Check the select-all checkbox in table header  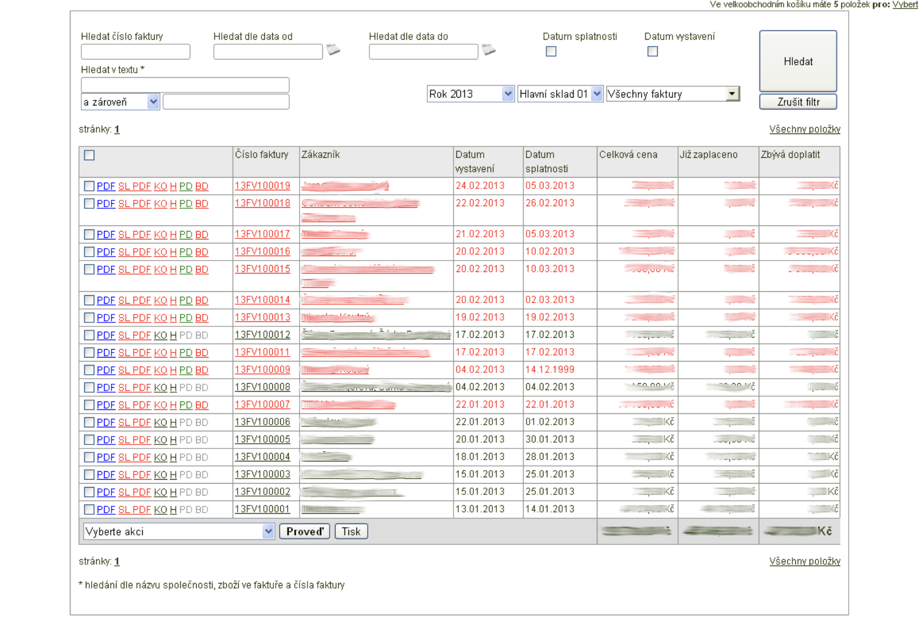point(89,155)
